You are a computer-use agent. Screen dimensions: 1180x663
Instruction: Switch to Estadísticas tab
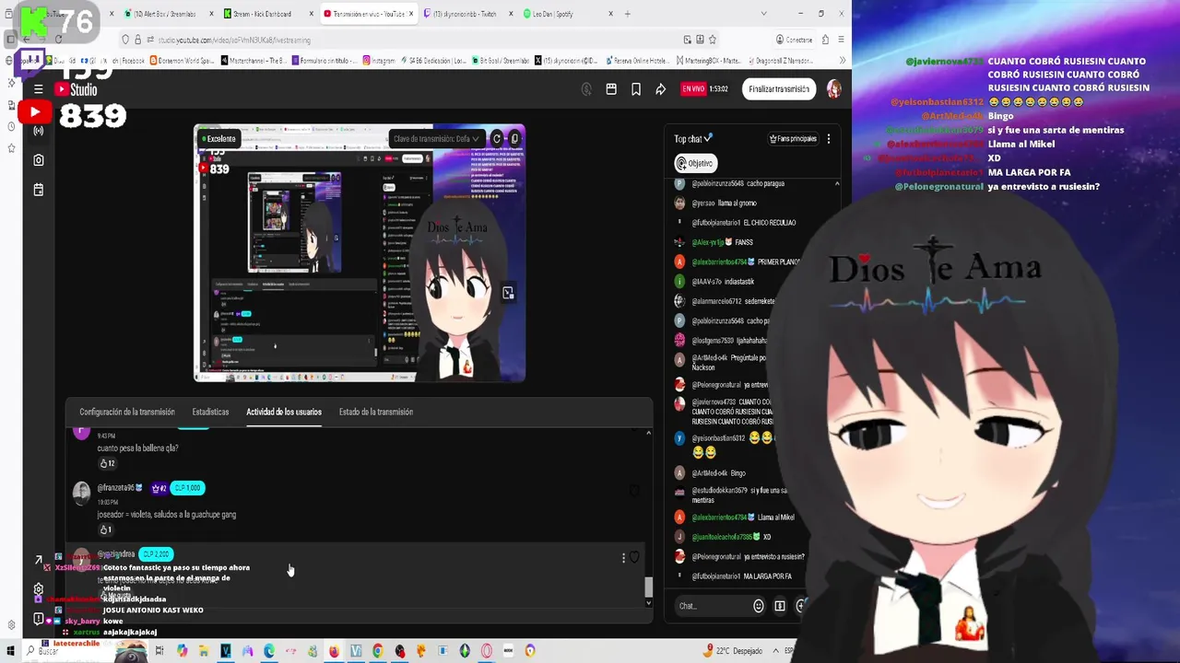point(210,412)
